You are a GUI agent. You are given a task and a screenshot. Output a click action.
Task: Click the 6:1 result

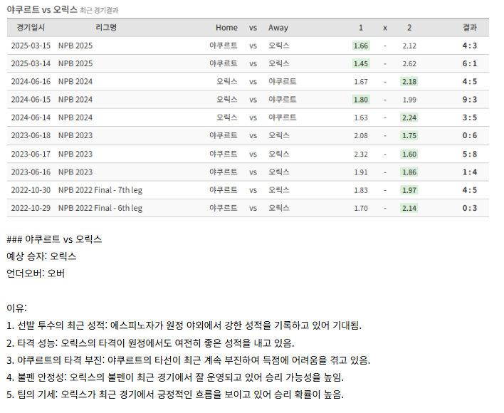(x=470, y=63)
